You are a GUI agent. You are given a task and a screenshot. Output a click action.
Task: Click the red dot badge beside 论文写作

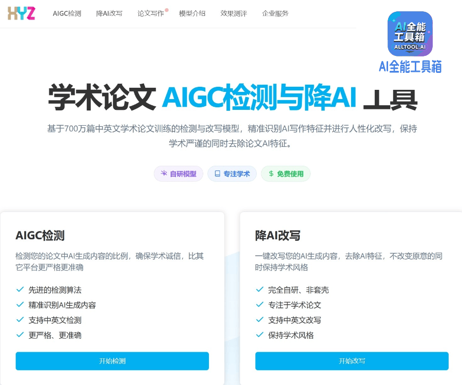(x=167, y=10)
